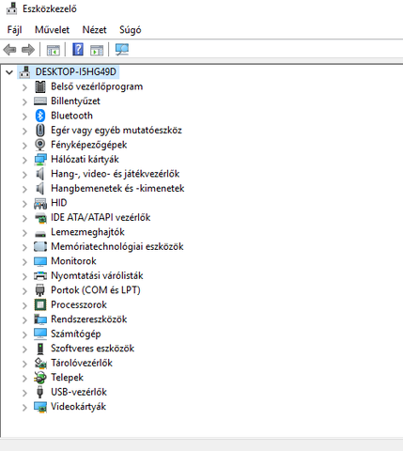Select the Egér vagy egyéb mutatóeszköz row

pos(116,130)
